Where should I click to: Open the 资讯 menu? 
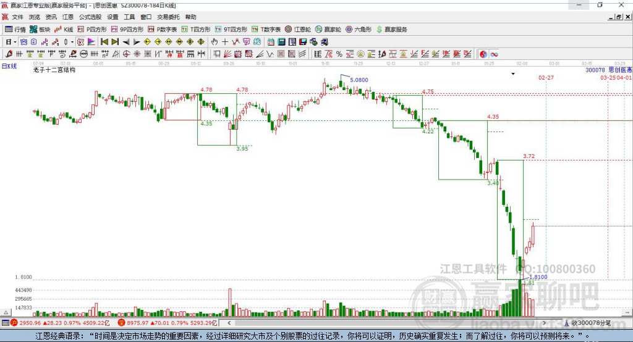click(x=51, y=17)
